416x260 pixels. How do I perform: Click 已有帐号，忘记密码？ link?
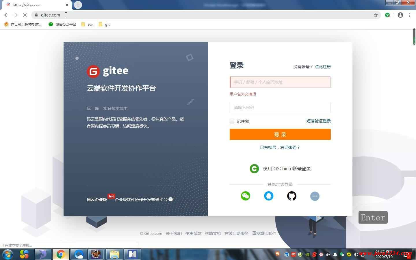click(x=280, y=147)
